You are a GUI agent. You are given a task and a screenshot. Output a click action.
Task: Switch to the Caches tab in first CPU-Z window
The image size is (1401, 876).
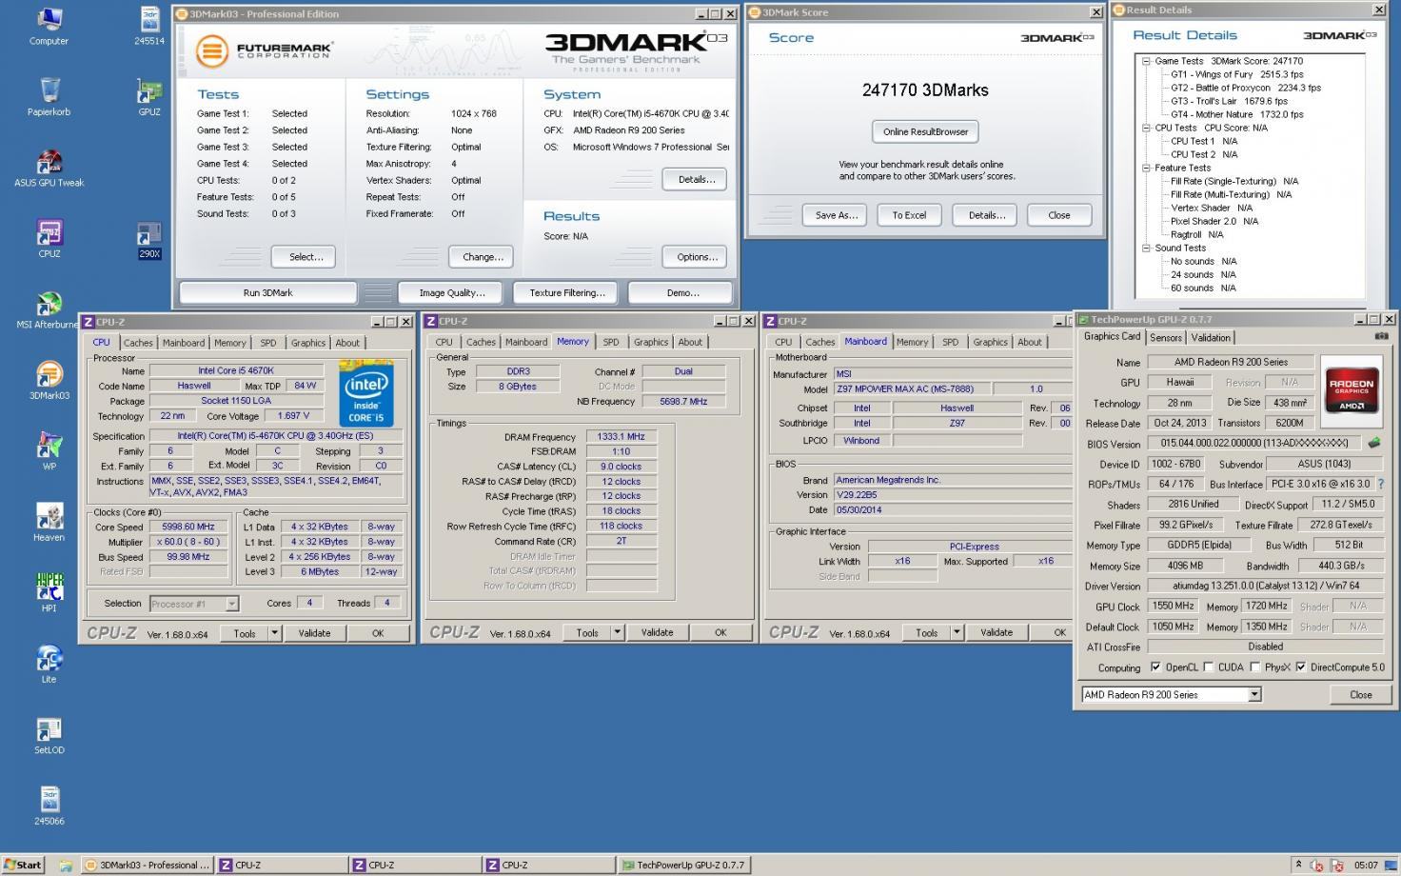click(x=138, y=343)
